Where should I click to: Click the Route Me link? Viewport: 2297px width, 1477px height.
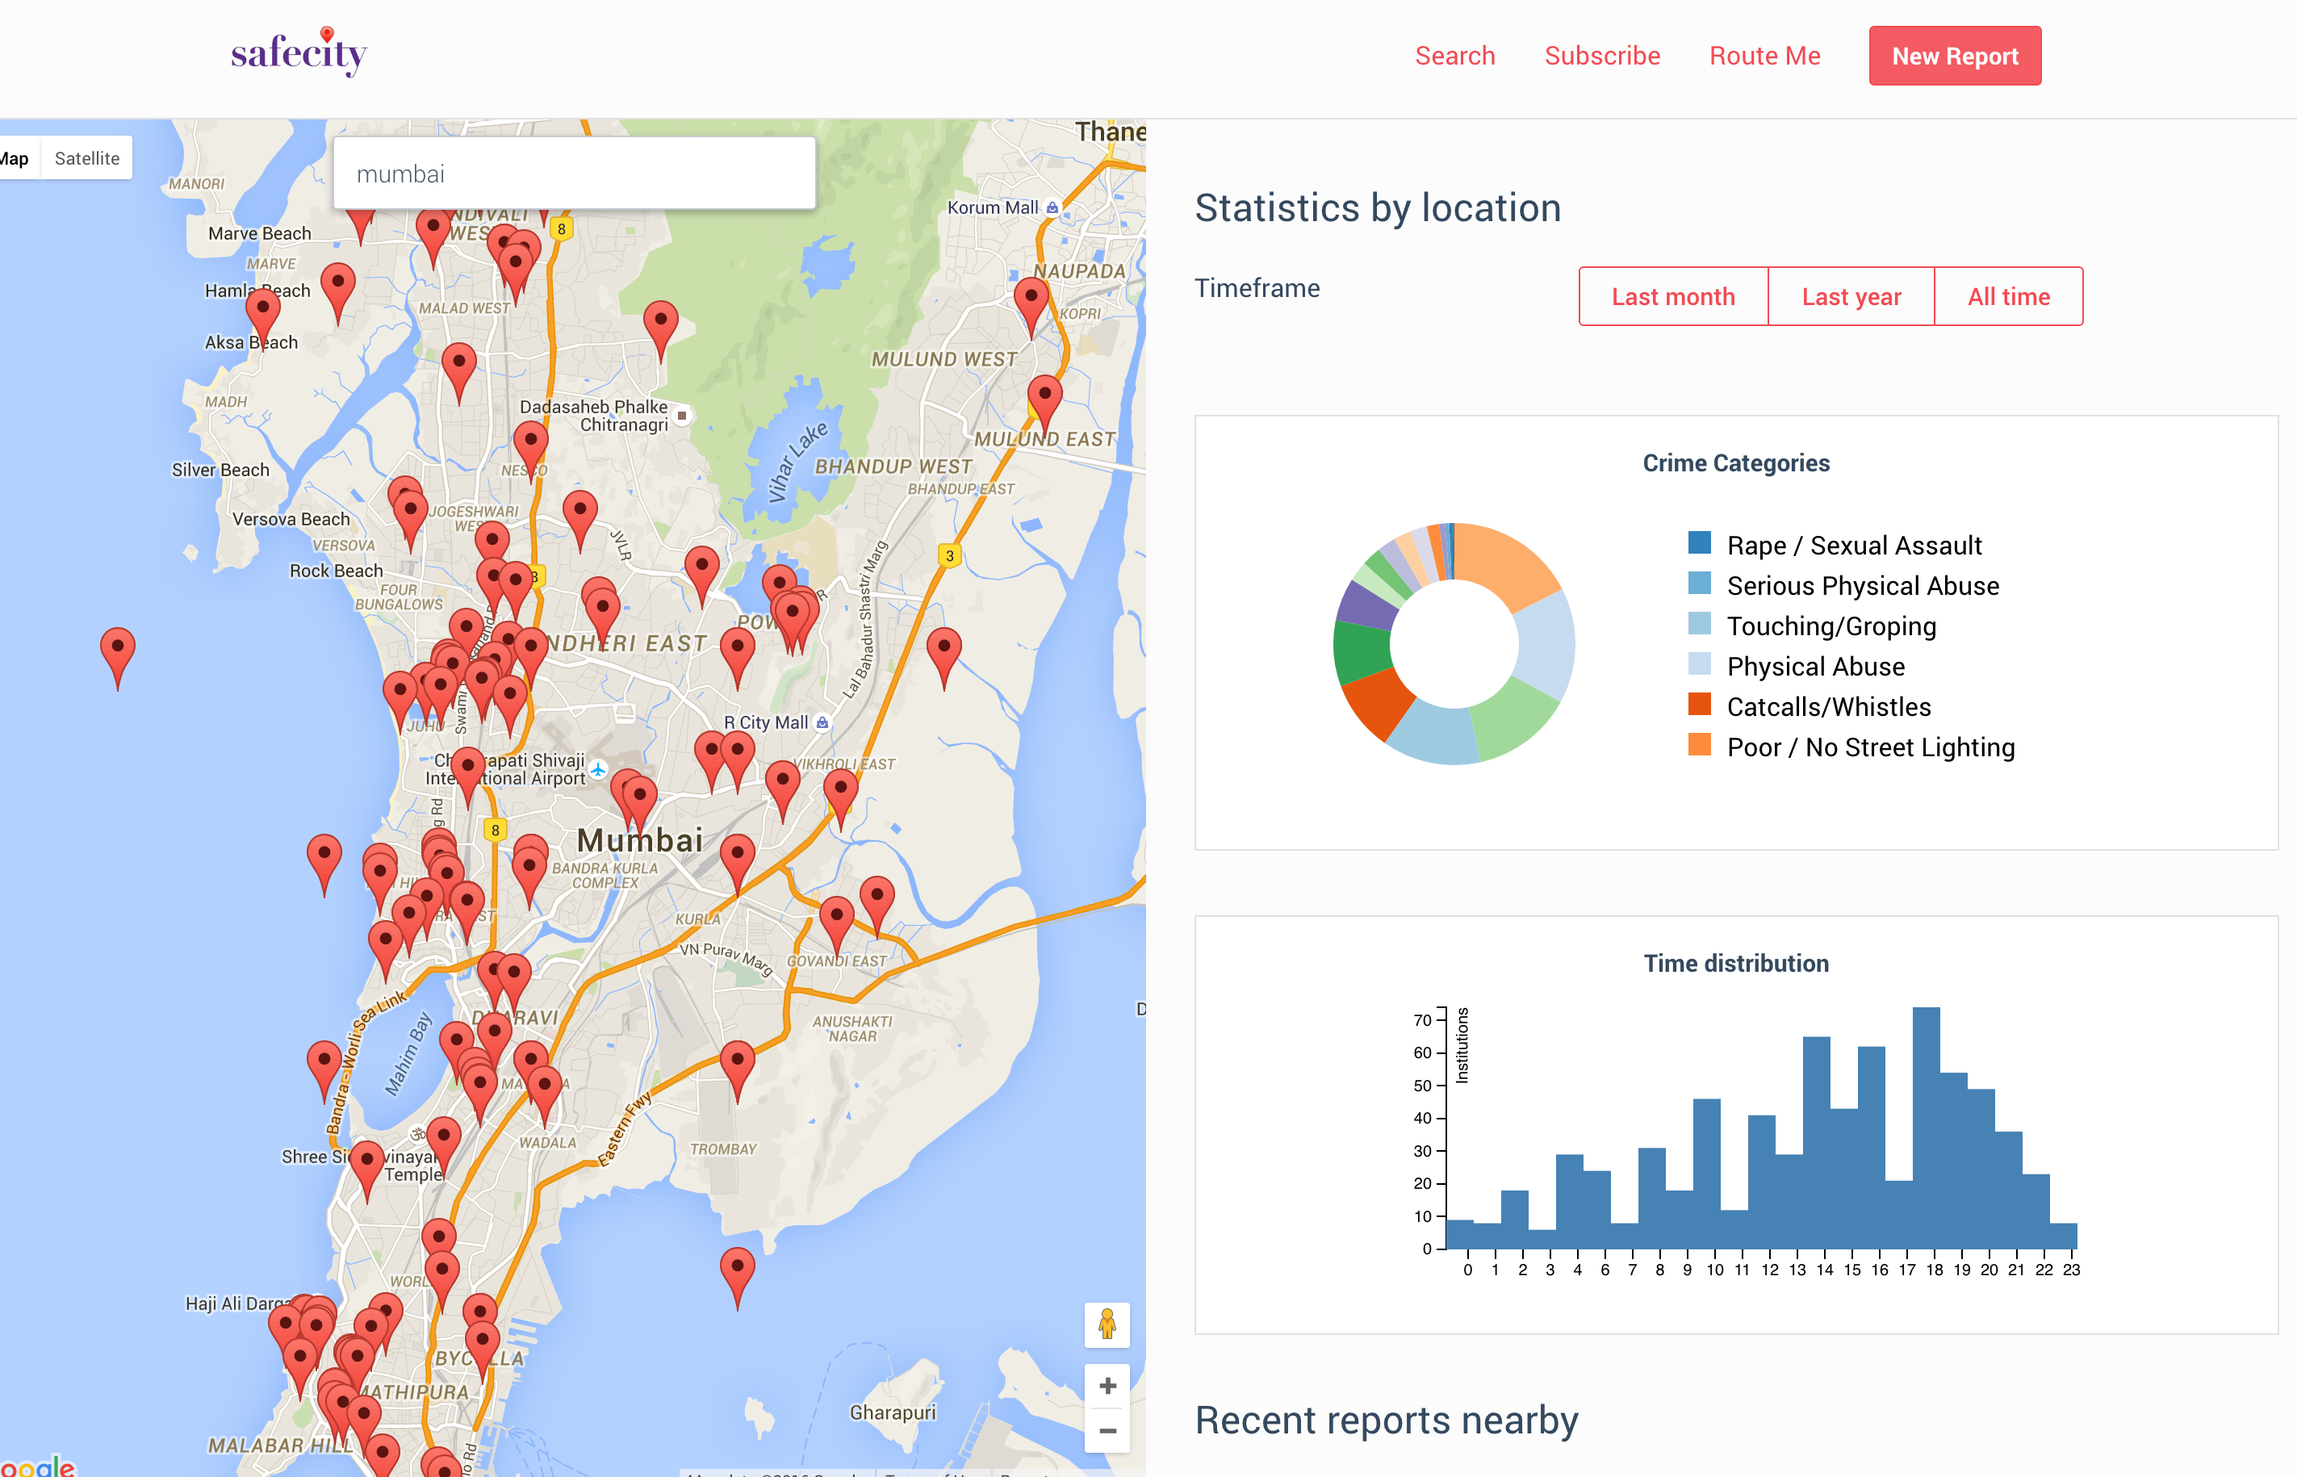point(1764,56)
